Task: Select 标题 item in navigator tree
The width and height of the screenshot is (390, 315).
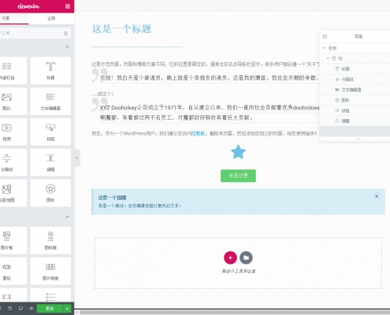Action: tap(355, 69)
